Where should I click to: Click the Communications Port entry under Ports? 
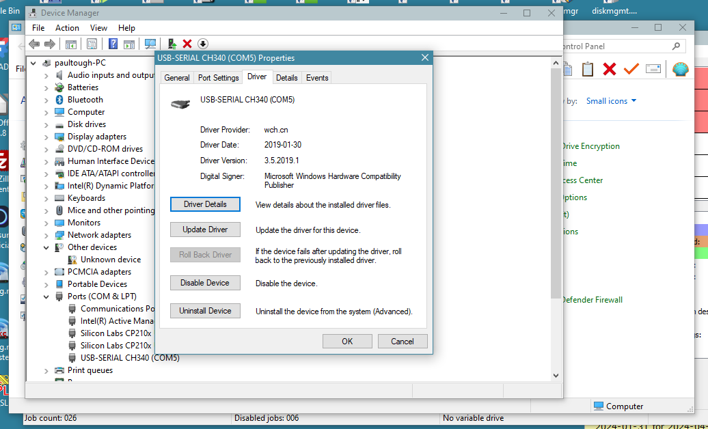pos(118,309)
